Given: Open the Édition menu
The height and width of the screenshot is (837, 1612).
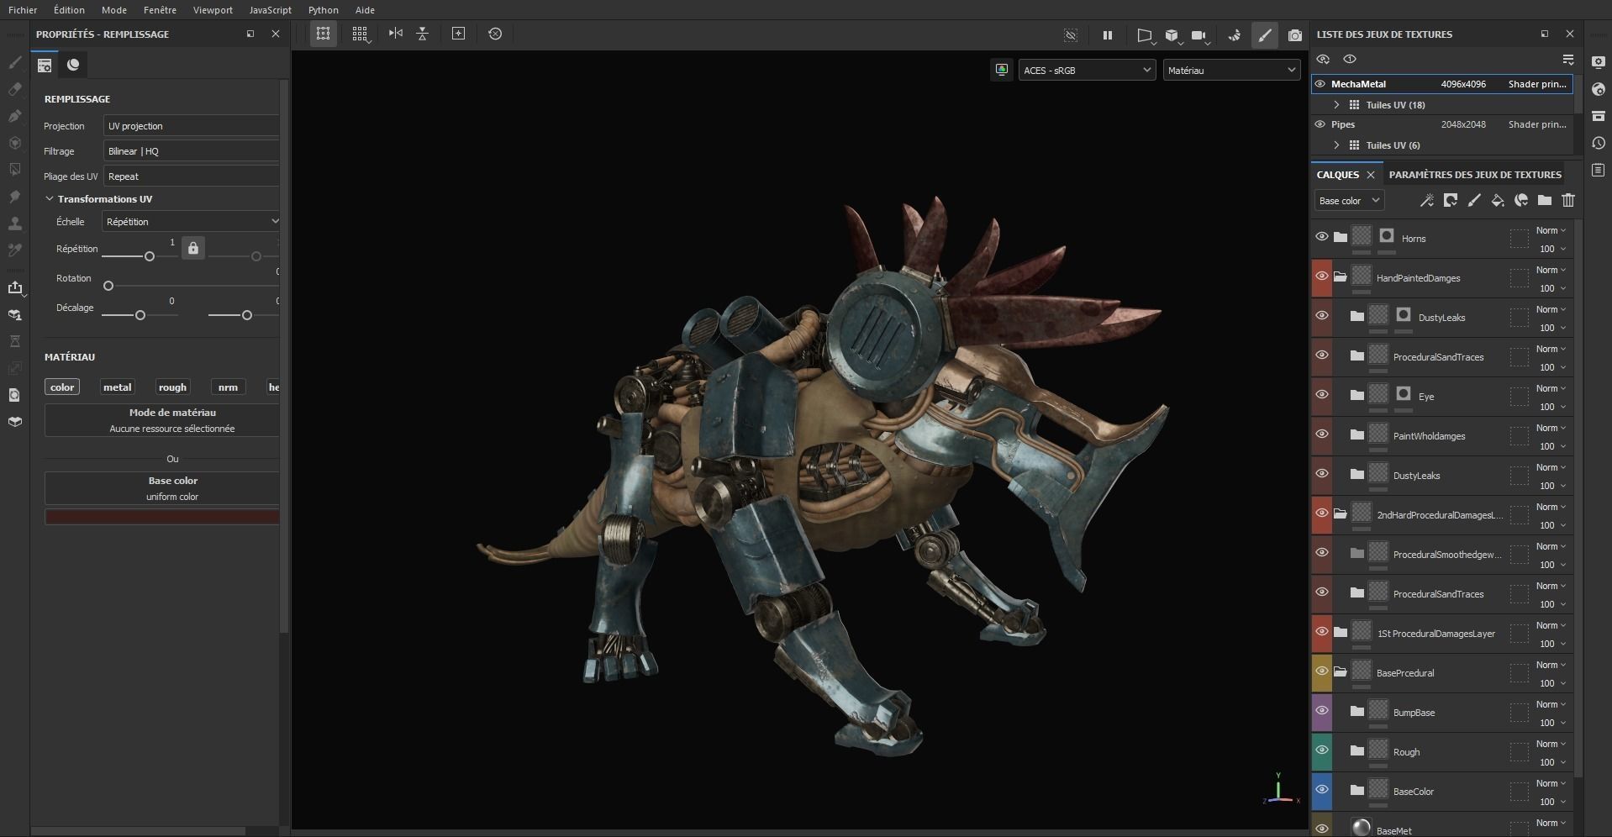Looking at the screenshot, I should (69, 10).
